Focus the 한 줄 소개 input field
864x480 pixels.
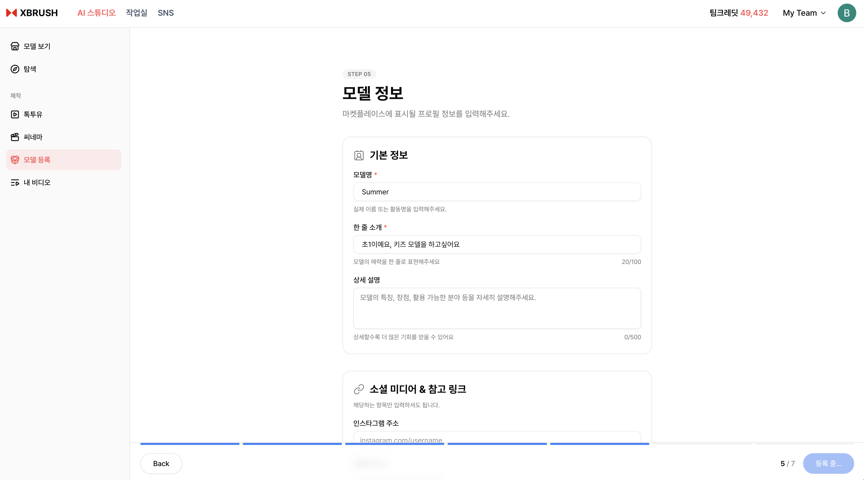[497, 244]
